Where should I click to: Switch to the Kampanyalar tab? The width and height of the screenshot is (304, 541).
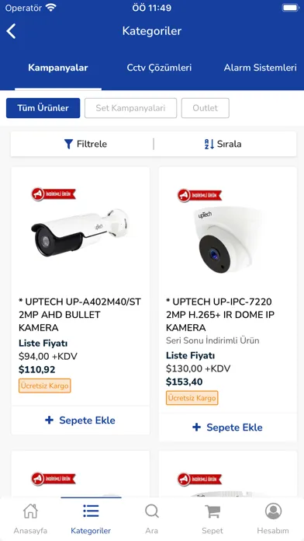click(58, 68)
